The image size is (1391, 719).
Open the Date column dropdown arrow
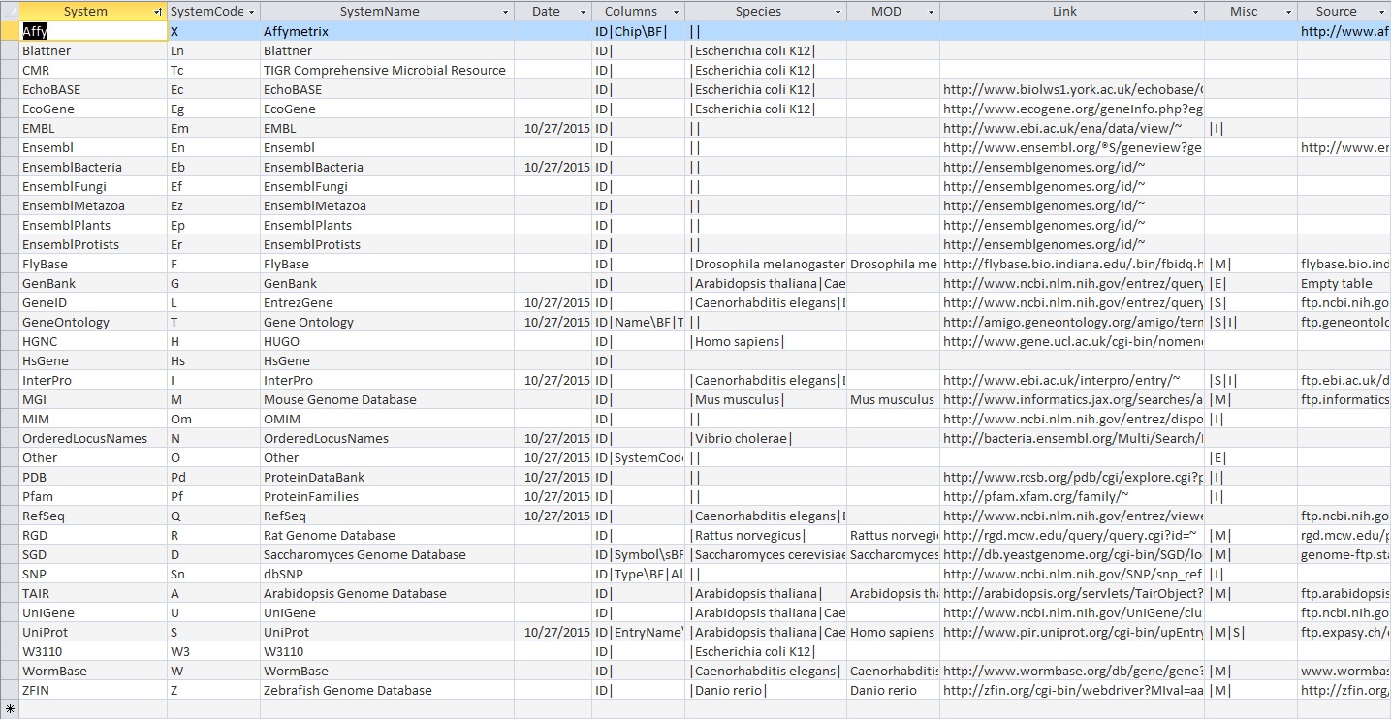pyautogui.click(x=583, y=12)
